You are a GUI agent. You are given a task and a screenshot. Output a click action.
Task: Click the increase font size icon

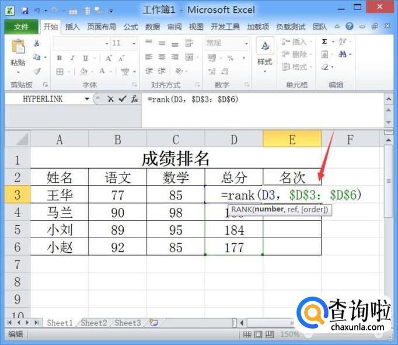click(109, 58)
